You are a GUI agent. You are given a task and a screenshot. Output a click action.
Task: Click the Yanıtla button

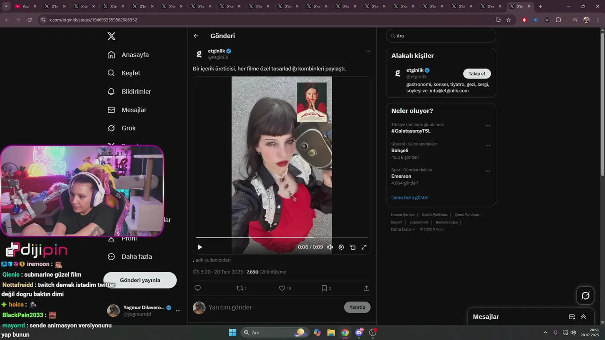click(x=357, y=307)
